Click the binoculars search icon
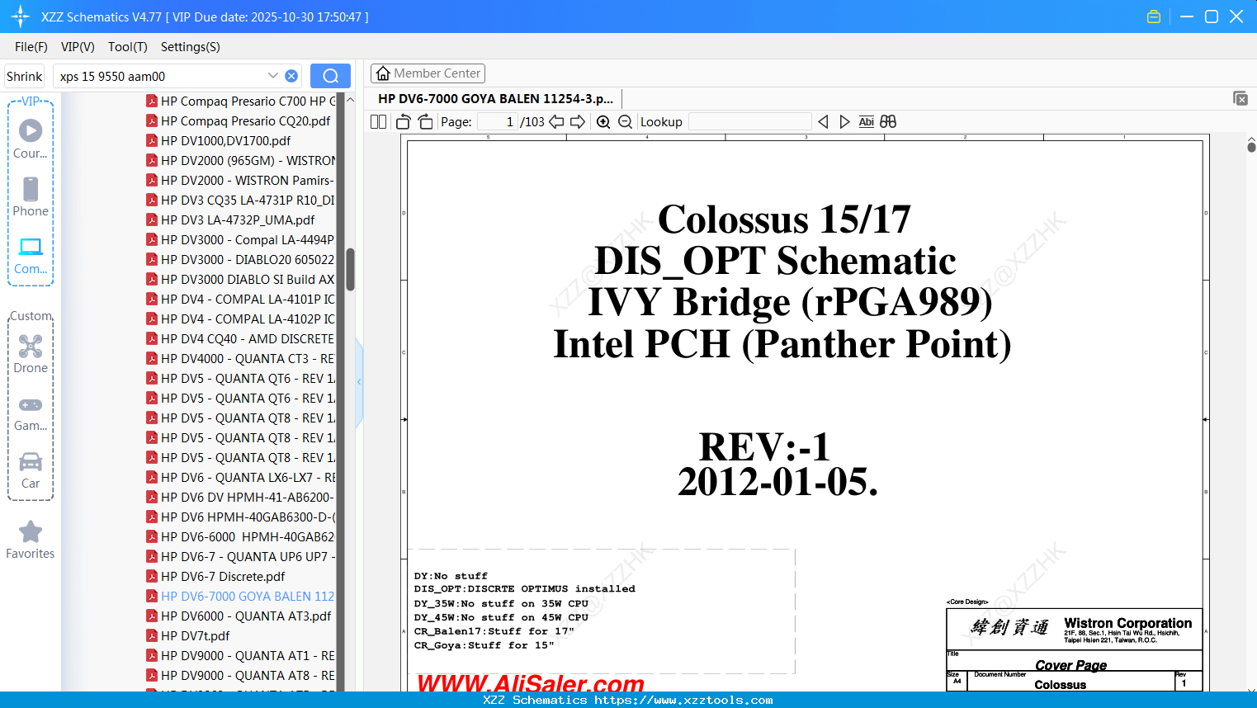 (x=888, y=121)
